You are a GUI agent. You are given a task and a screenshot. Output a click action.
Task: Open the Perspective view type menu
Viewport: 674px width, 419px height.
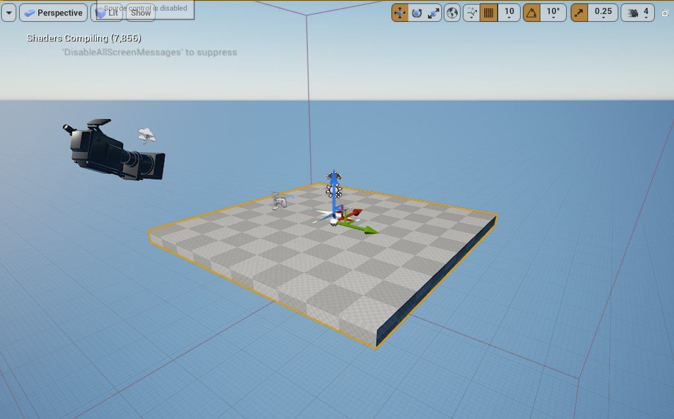53,13
